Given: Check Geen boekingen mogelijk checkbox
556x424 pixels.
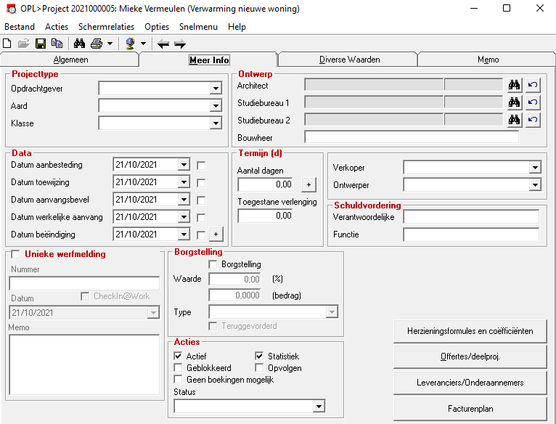Looking at the screenshot, I should point(178,379).
